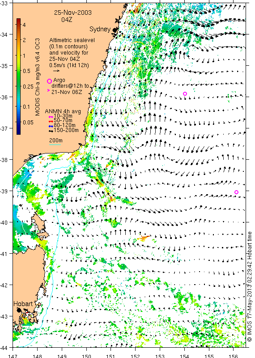
Task: Click the black 150-200m arrow legend symbol
Action: click(x=51, y=131)
